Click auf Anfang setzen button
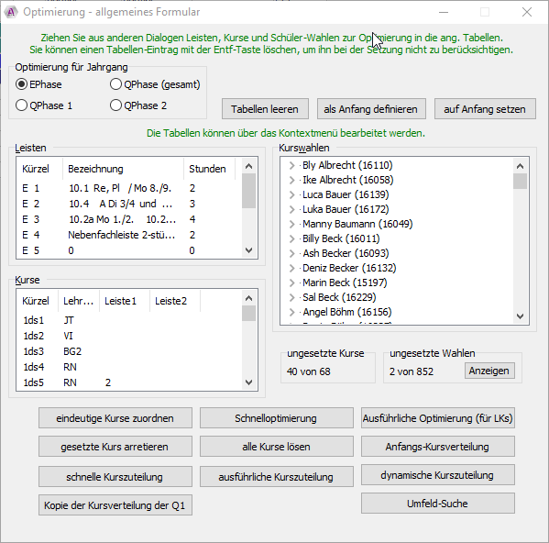This screenshot has height=543, width=549. coord(485,109)
